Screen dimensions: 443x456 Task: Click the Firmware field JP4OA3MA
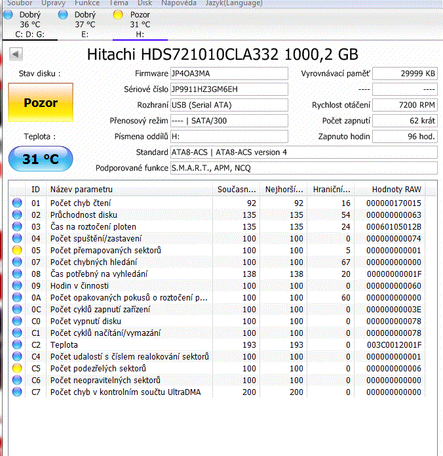(229, 73)
